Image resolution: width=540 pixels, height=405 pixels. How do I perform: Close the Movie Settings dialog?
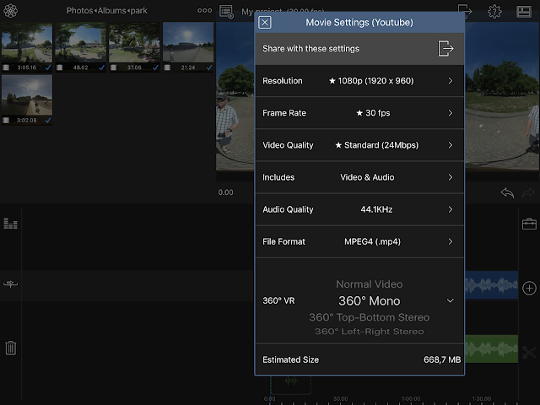point(265,23)
